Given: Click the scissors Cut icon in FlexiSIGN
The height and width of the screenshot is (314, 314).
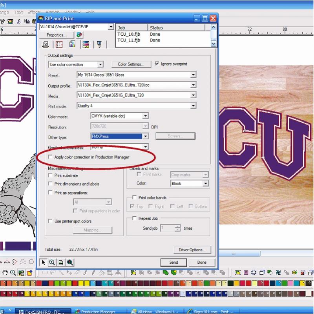Looking at the screenshot, I should (19, 21).
